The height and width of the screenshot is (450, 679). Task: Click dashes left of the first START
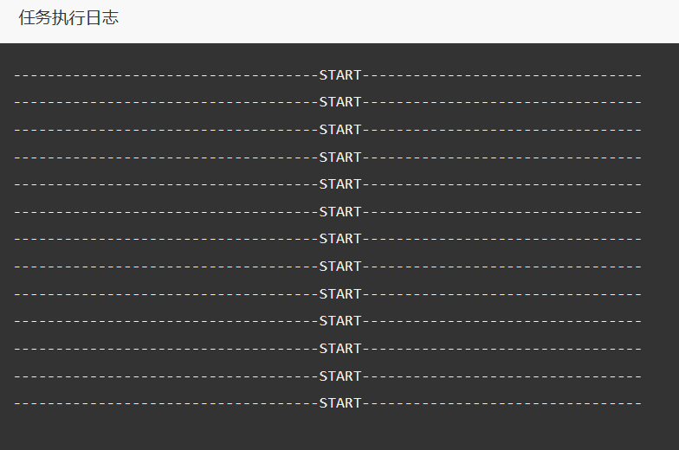tap(166, 76)
